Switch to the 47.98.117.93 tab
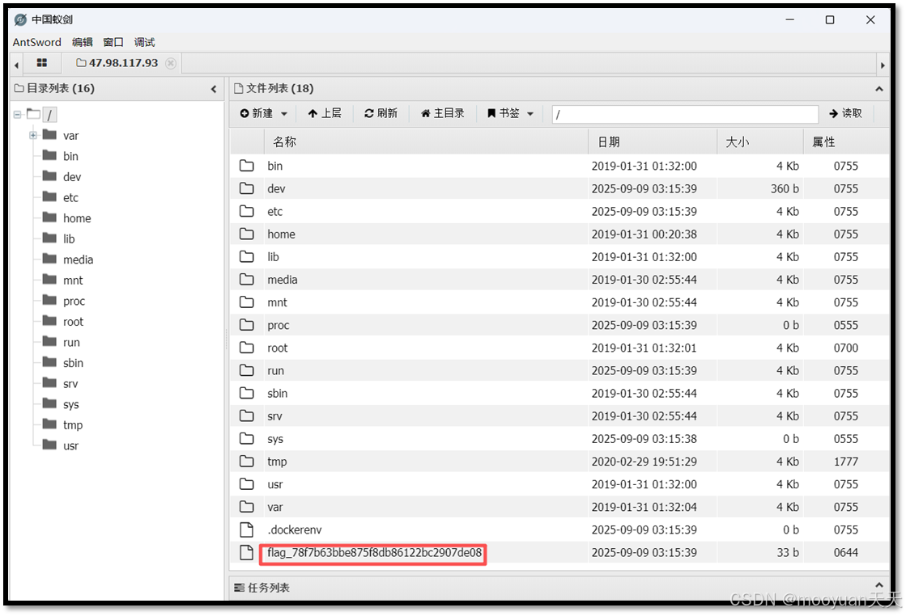This screenshot has height=616, width=906. [x=117, y=63]
